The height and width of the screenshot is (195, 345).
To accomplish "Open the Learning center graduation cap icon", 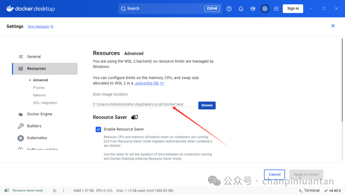I will pos(253,9).
